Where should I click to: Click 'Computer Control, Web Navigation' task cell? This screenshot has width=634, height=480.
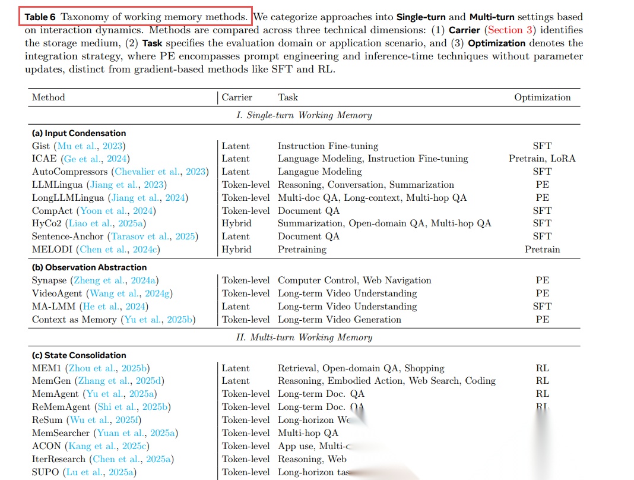tap(354, 280)
